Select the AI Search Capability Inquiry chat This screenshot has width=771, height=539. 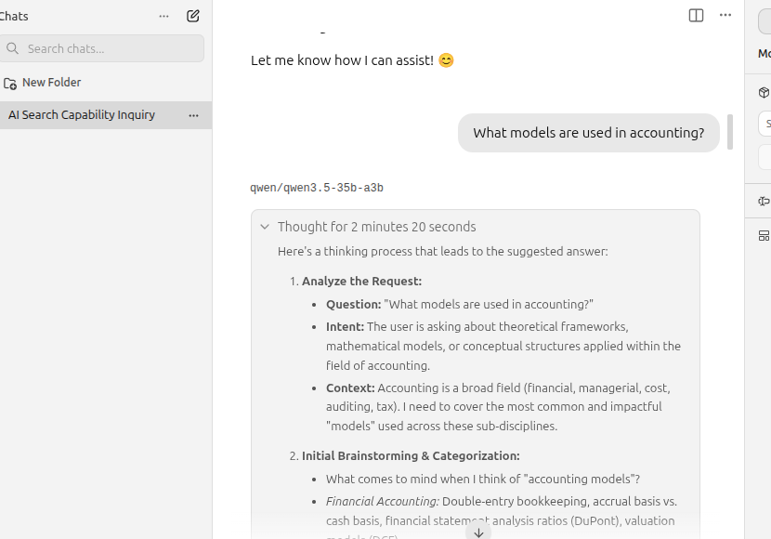[x=82, y=115]
